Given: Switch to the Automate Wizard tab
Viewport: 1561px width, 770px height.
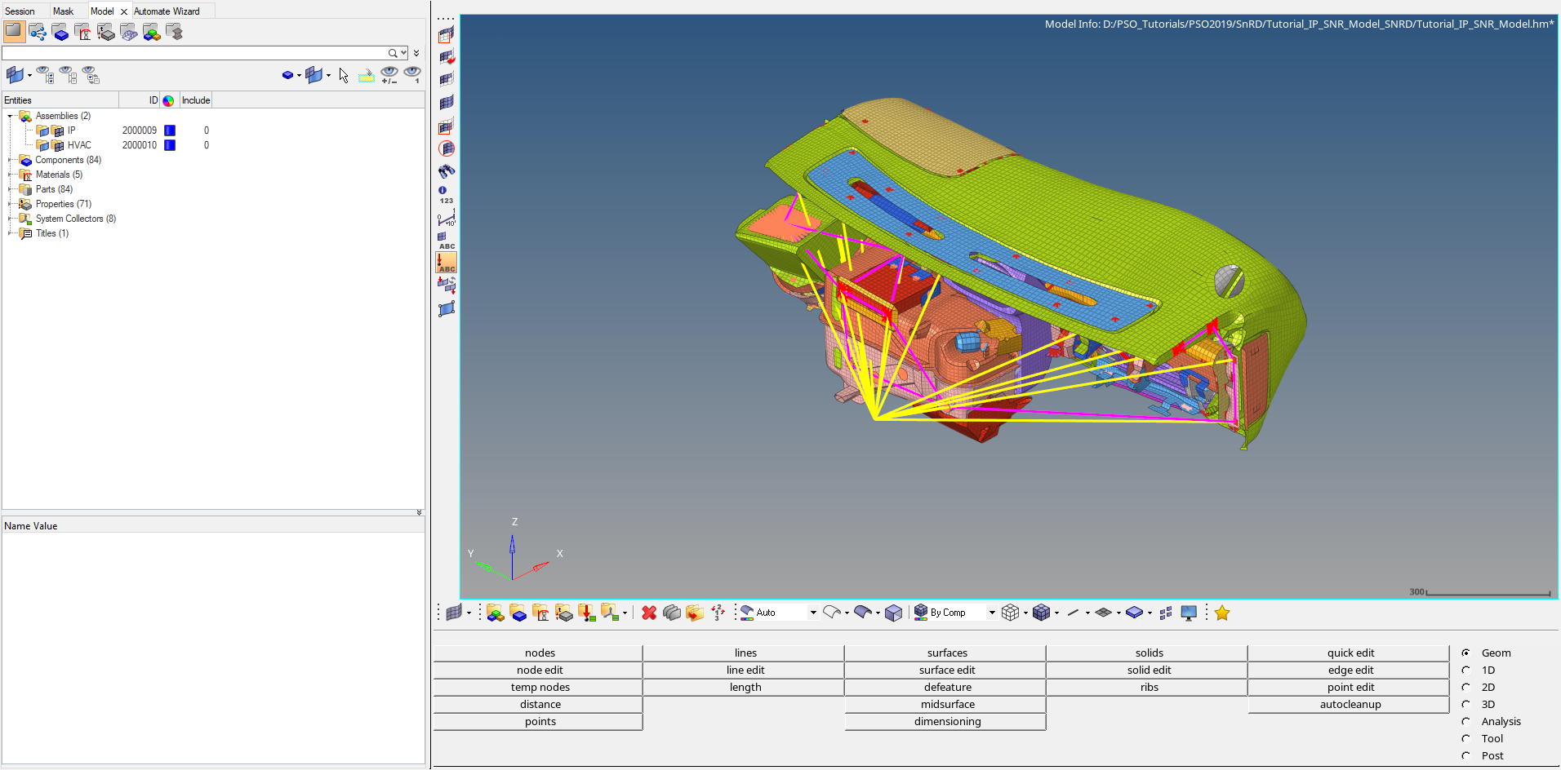Looking at the screenshot, I should [x=167, y=11].
